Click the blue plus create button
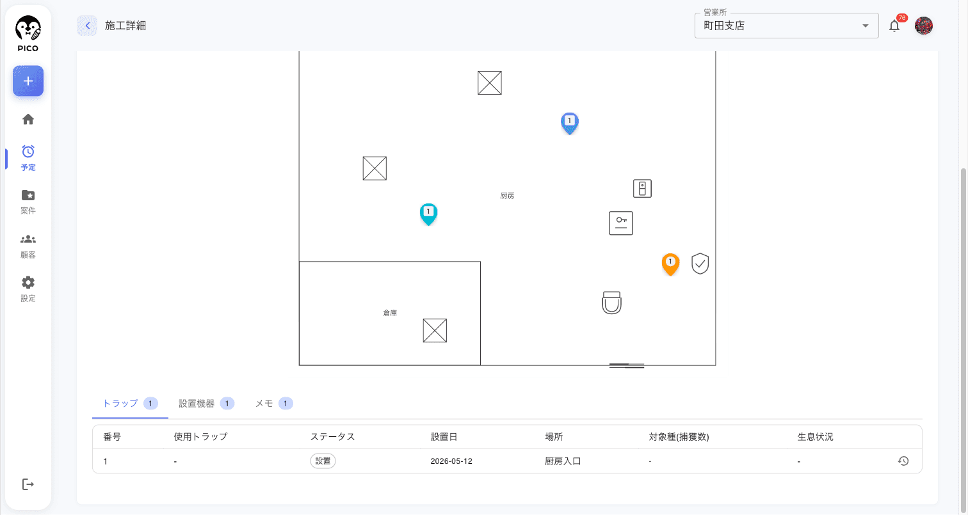Viewport: 968px width, 515px height. coord(28,81)
